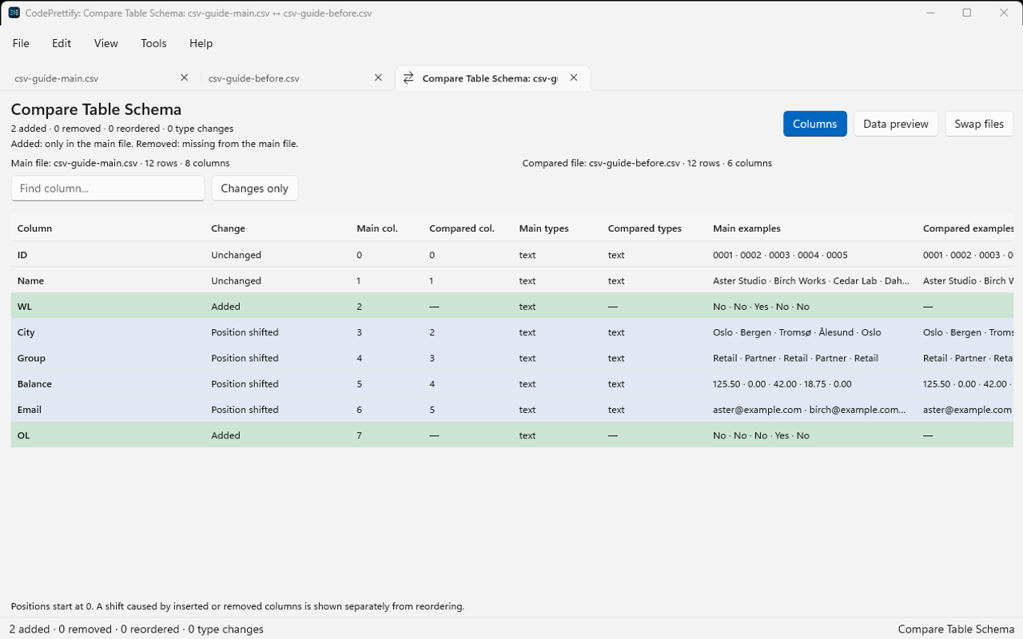
Task: Click Compare Table Schema label in status bar
Action: pos(956,629)
